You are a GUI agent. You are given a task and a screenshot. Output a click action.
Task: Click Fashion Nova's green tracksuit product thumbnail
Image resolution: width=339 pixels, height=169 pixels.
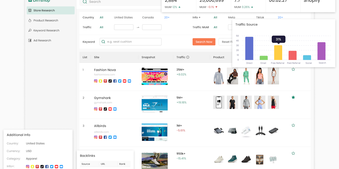coord(246,76)
